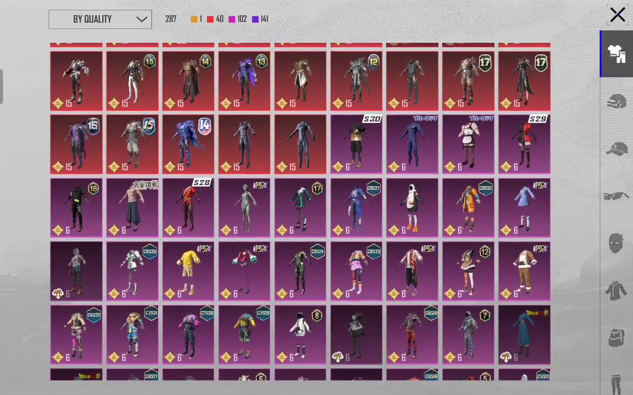Open the face mask category

pyautogui.click(x=616, y=243)
